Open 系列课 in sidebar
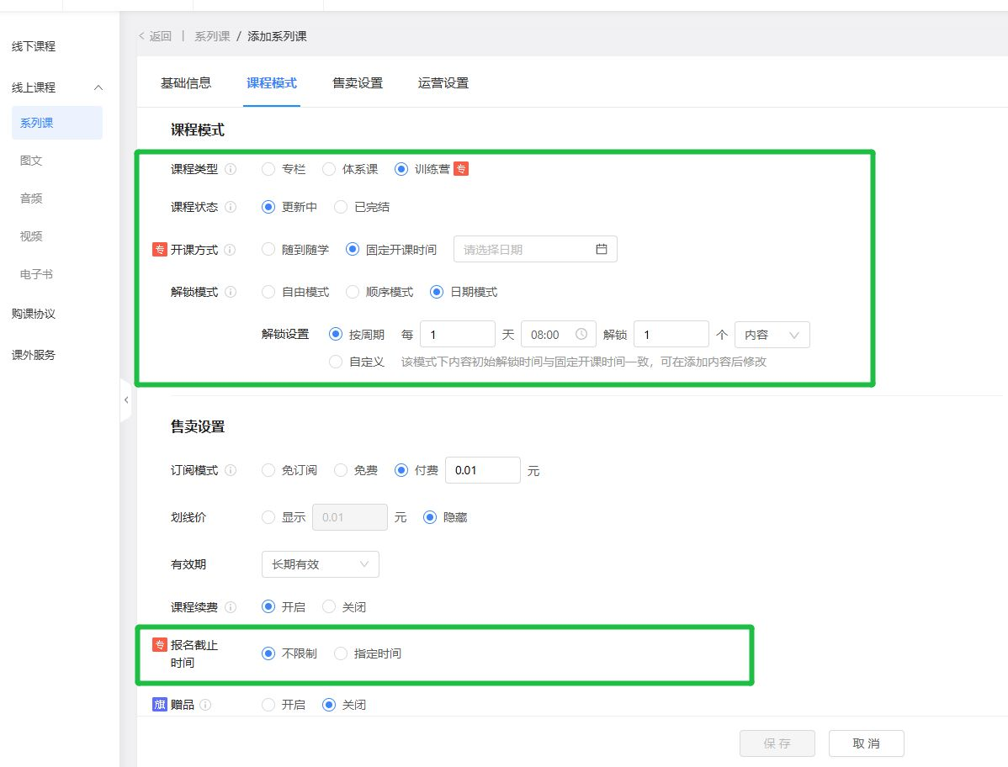Image resolution: width=1008 pixels, height=767 pixels. pyautogui.click(x=57, y=123)
